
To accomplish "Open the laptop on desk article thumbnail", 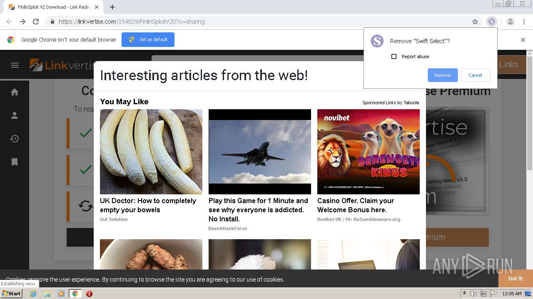I will tap(369, 255).
